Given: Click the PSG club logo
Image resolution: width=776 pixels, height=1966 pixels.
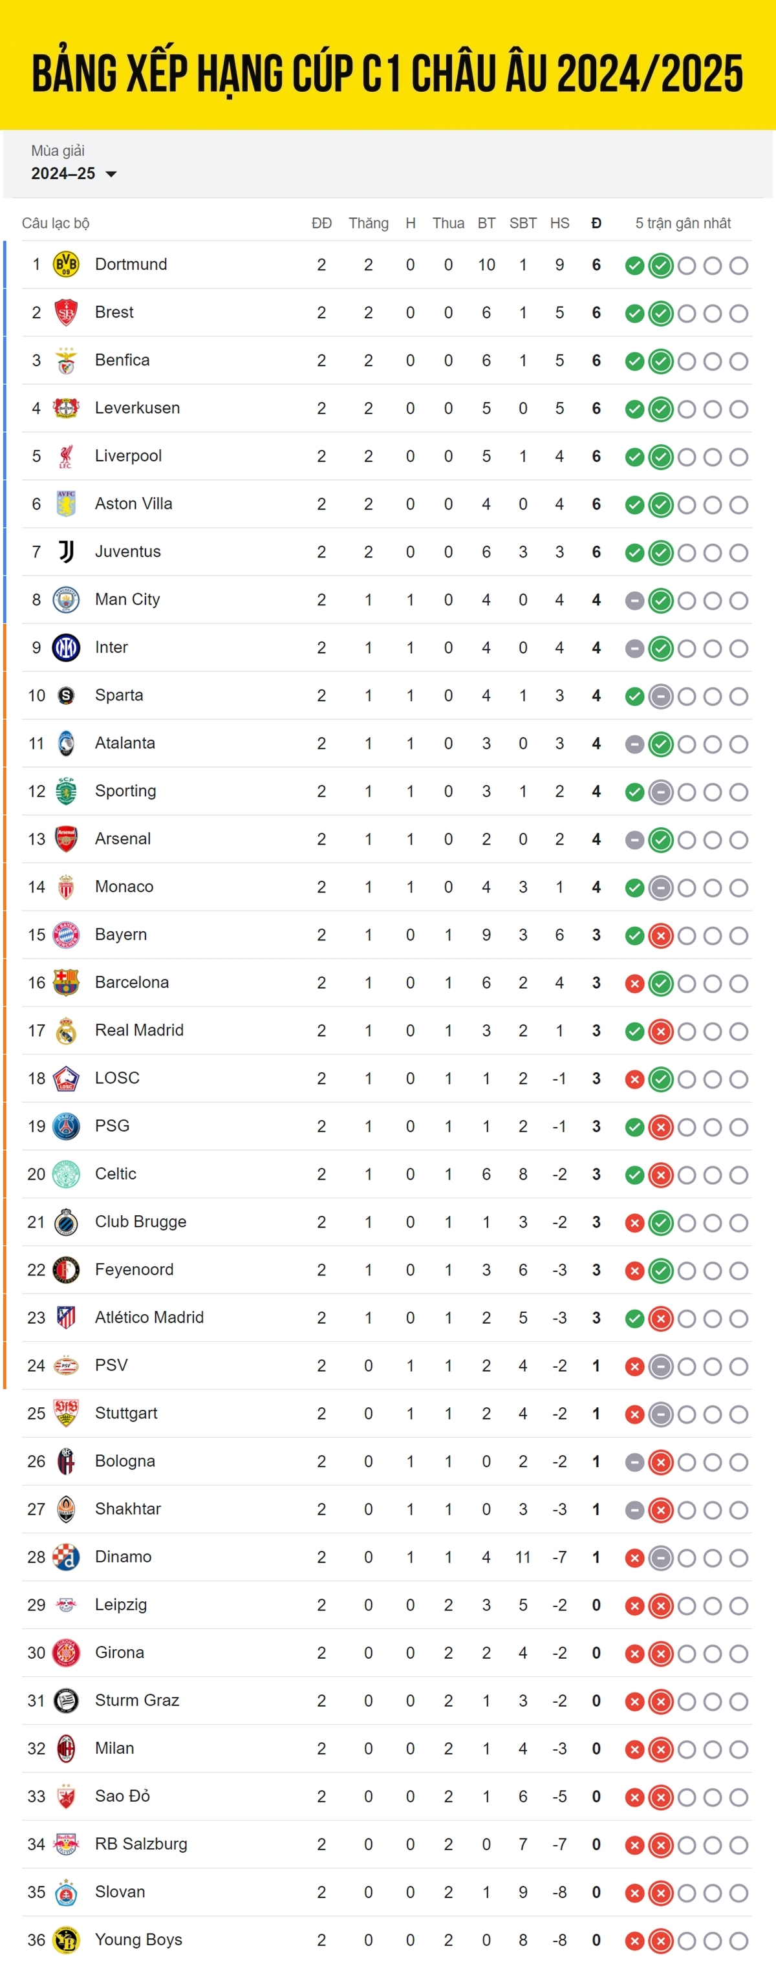Looking at the screenshot, I should click(x=65, y=1126).
